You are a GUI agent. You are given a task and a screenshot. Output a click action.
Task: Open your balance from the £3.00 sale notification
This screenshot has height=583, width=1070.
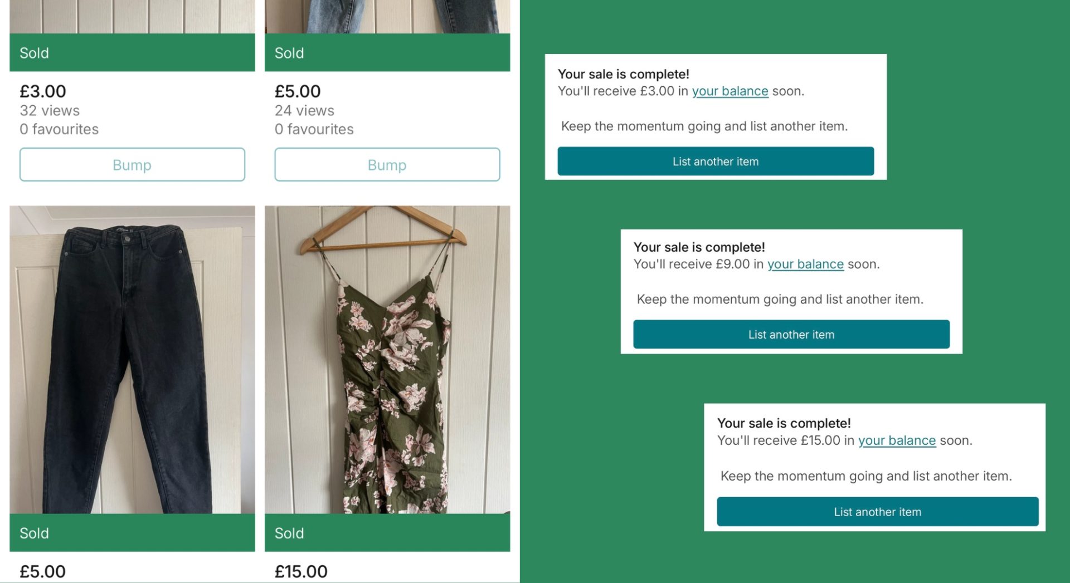point(730,91)
